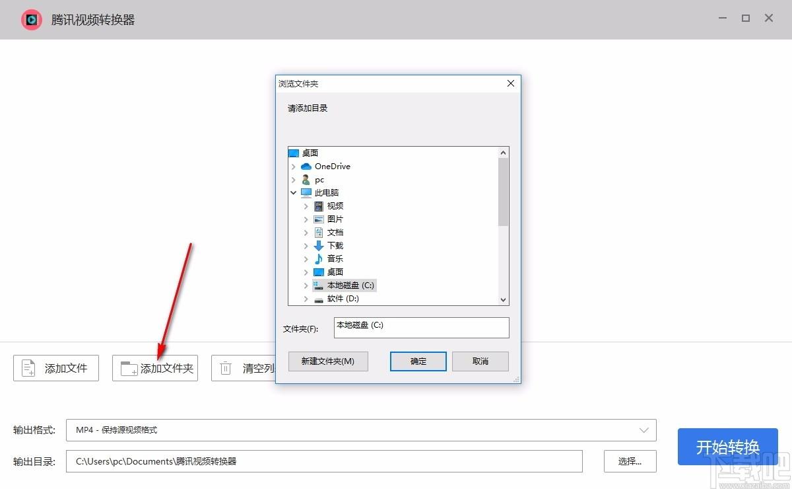Click the 视频 film icon
The width and height of the screenshot is (792, 489).
[319, 206]
